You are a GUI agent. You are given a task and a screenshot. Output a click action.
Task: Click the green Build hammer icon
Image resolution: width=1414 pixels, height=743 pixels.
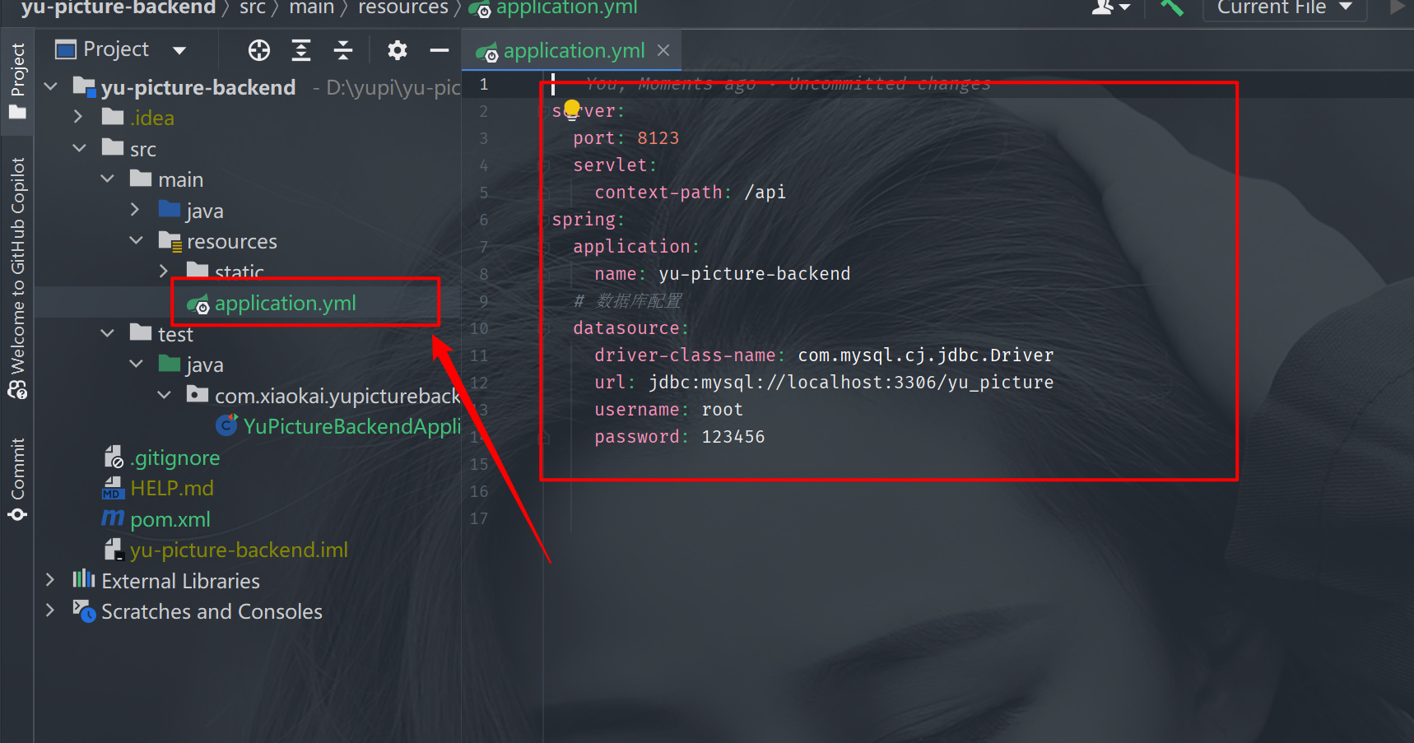click(x=1172, y=8)
